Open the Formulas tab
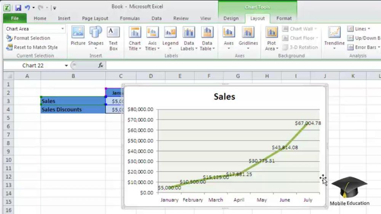 [130, 18]
